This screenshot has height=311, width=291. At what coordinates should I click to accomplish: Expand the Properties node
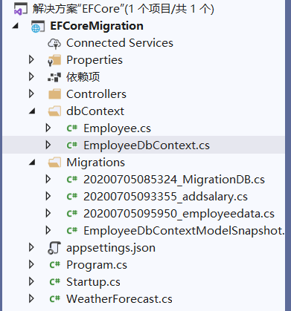pyautogui.click(x=31, y=59)
